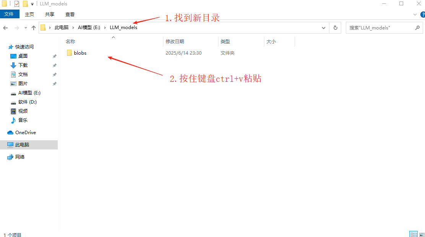Screen dimensions: 425x237
Task: Expand the chevron after 此电脑 breadcrumb
Action: [73, 28]
